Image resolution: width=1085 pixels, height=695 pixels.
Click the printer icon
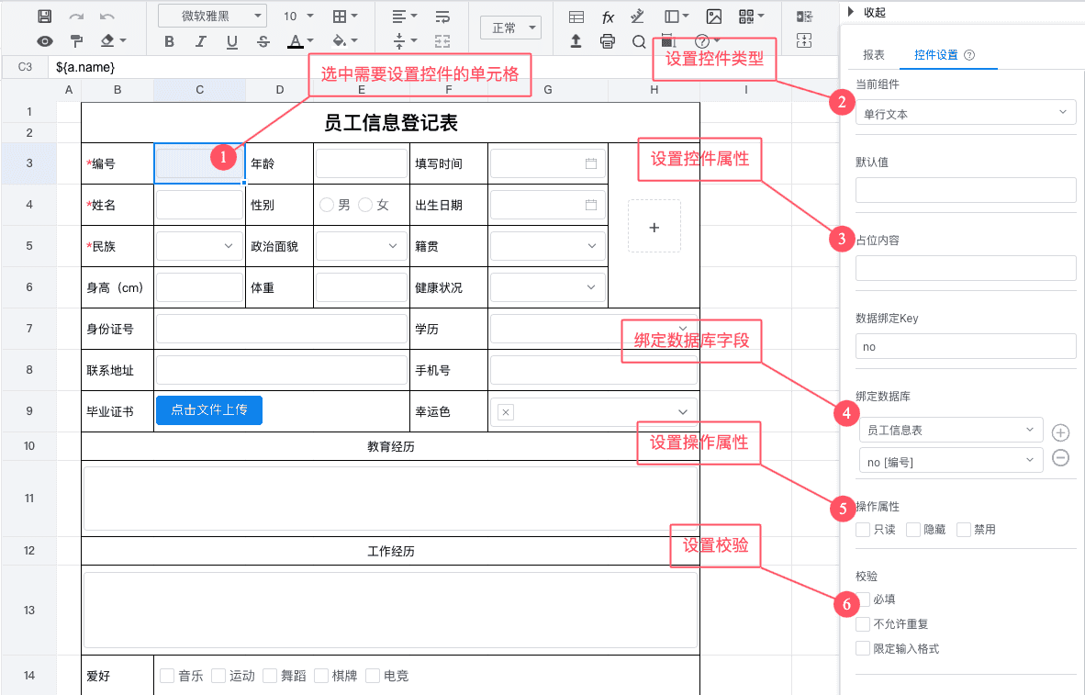pos(608,41)
